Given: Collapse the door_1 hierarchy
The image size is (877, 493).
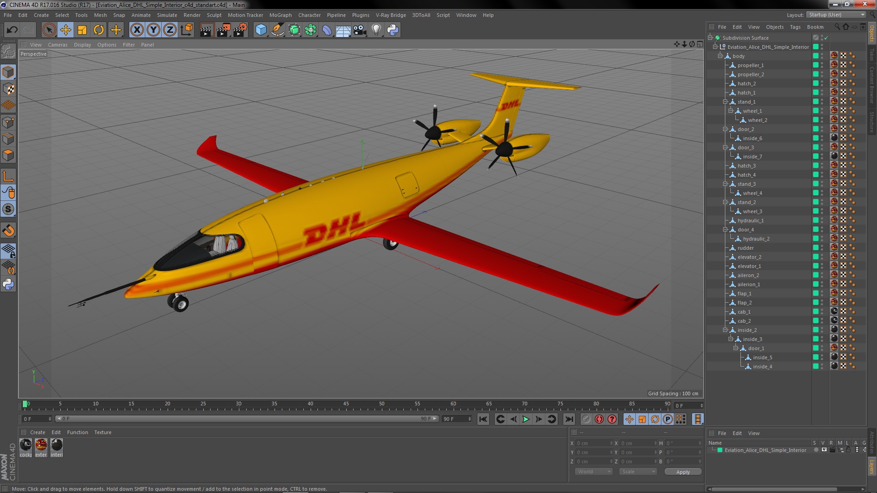Looking at the screenshot, I should coord(736,348).
